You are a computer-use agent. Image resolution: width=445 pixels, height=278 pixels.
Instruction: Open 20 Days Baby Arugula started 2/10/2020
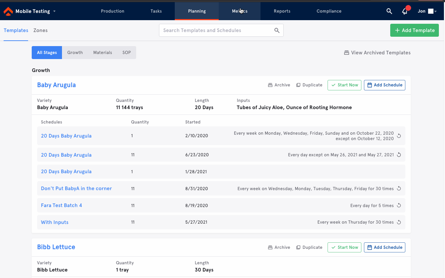point(66,136)
